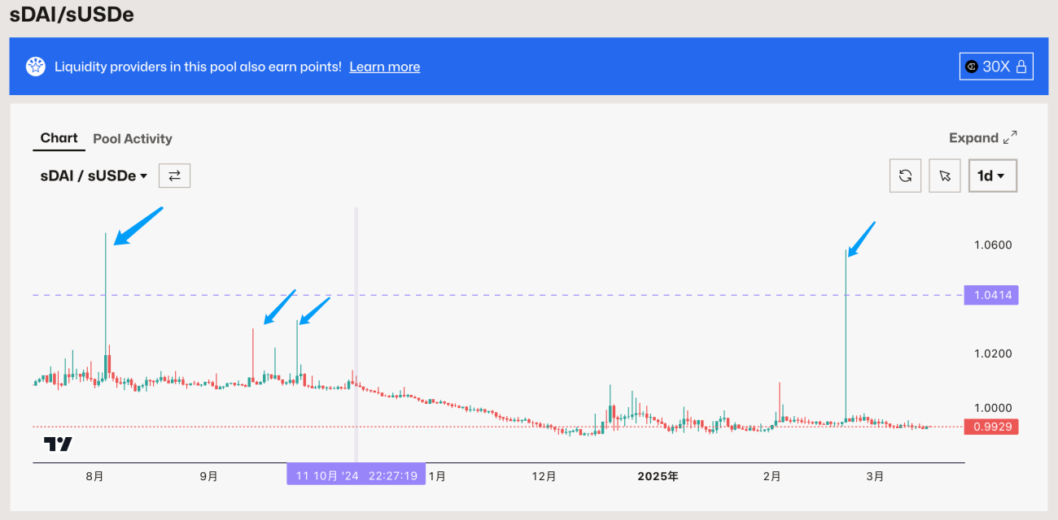Image resolution: width=1058 pixels, height=520 pixels.
Task: Open the Learn more link
Action: coord(385,67)
